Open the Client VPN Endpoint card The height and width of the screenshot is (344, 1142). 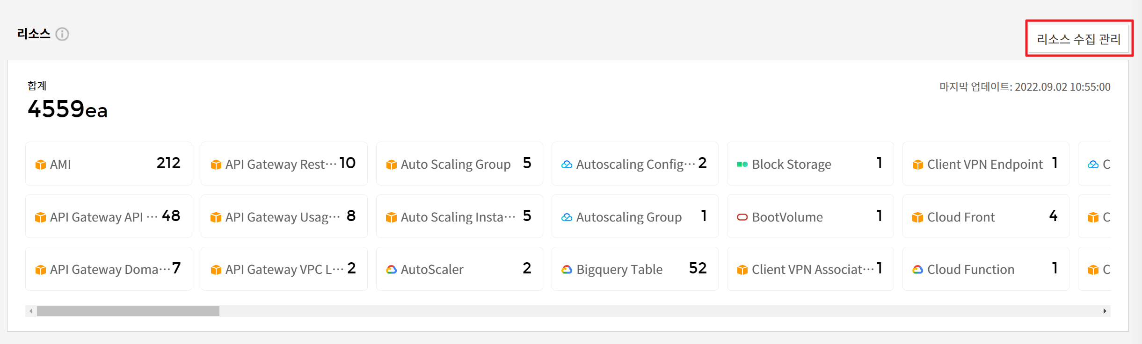point(986,164)
